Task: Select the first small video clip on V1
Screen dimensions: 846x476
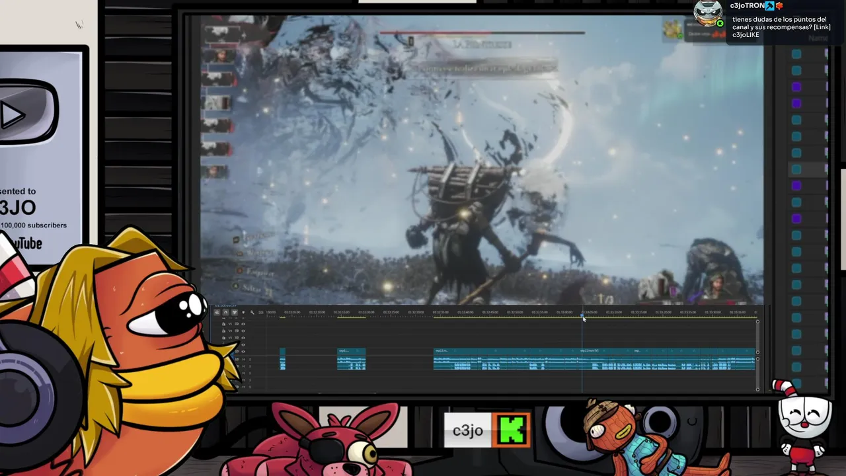Action: click(x=282, y=351)
